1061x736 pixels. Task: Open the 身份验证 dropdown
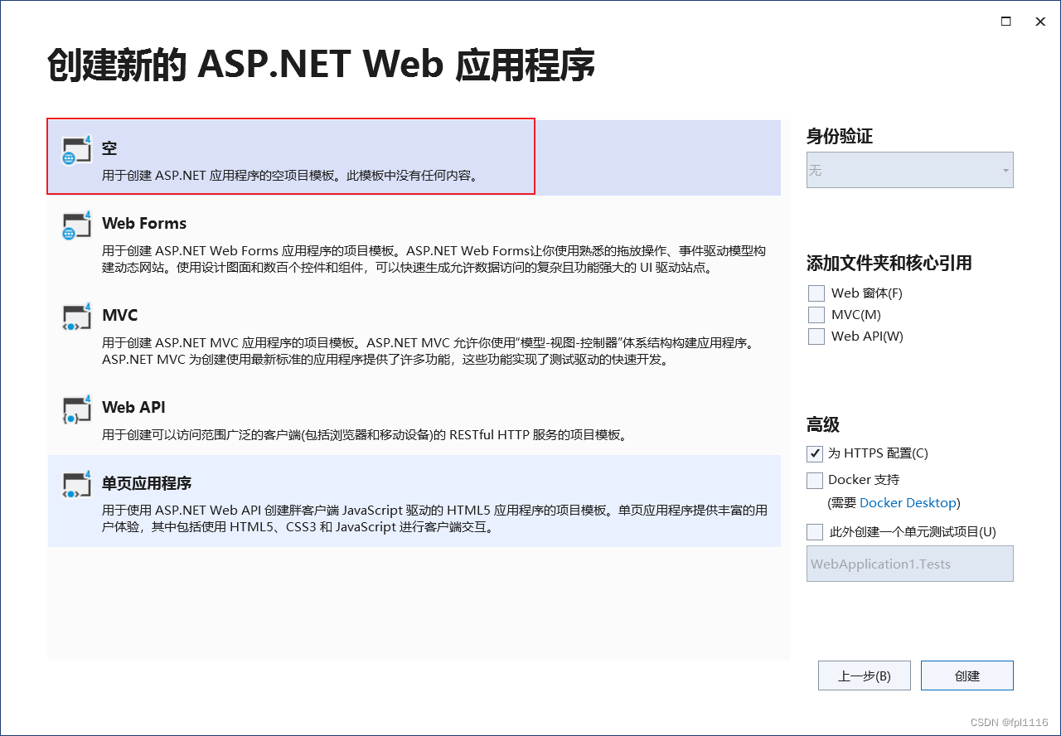(x=910, y=170)
